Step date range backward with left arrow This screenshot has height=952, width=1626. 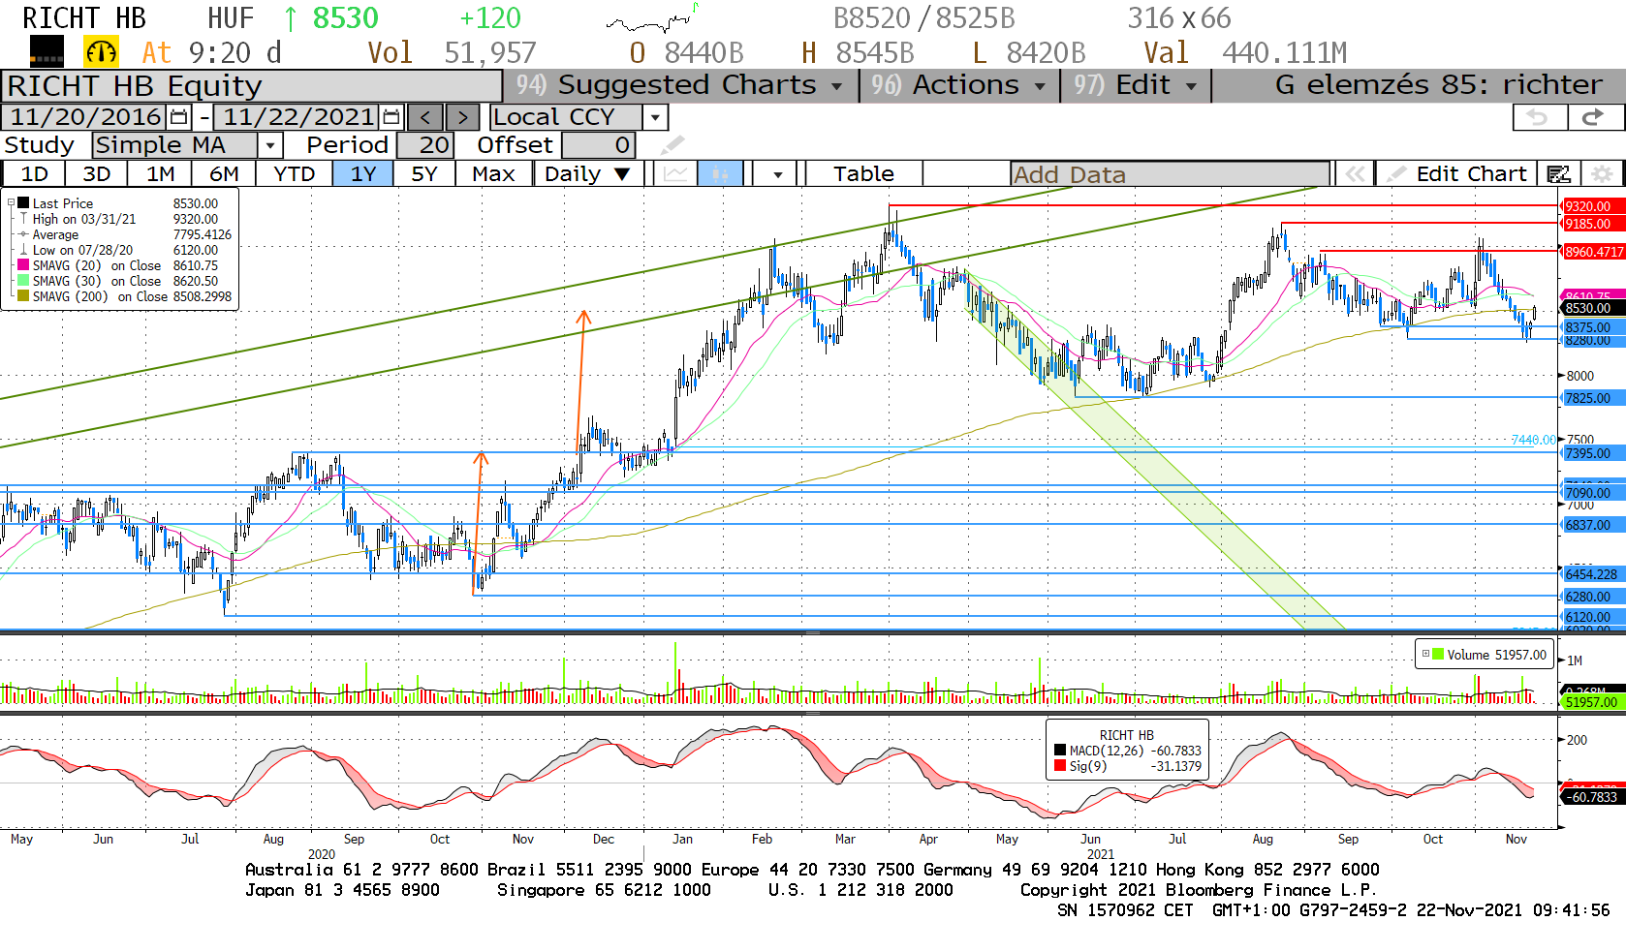pos(425,117)
